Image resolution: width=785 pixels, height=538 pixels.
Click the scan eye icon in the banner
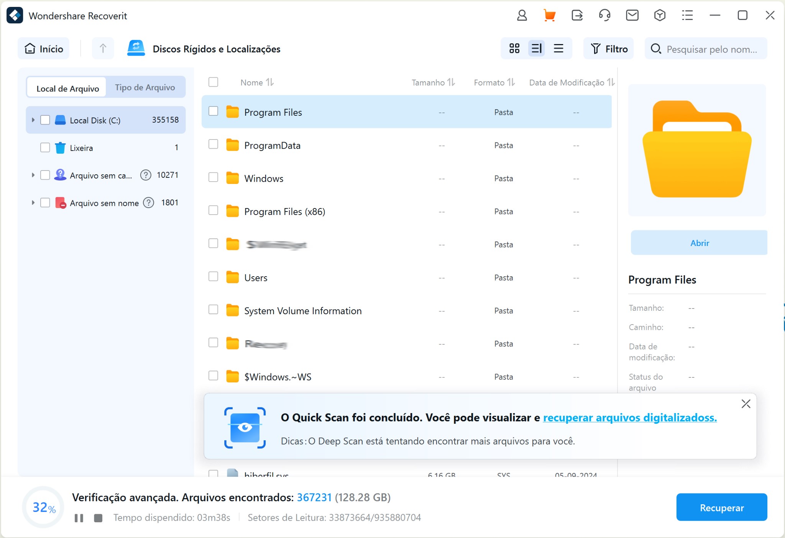pos(245,428)
